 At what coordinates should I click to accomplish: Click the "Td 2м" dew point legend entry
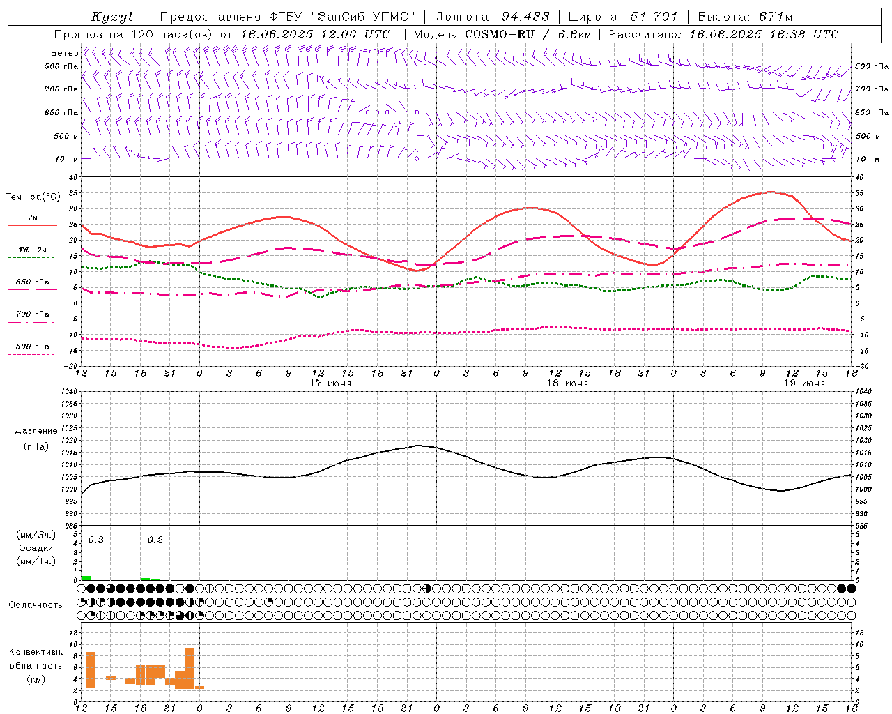[x=33, y=250]
